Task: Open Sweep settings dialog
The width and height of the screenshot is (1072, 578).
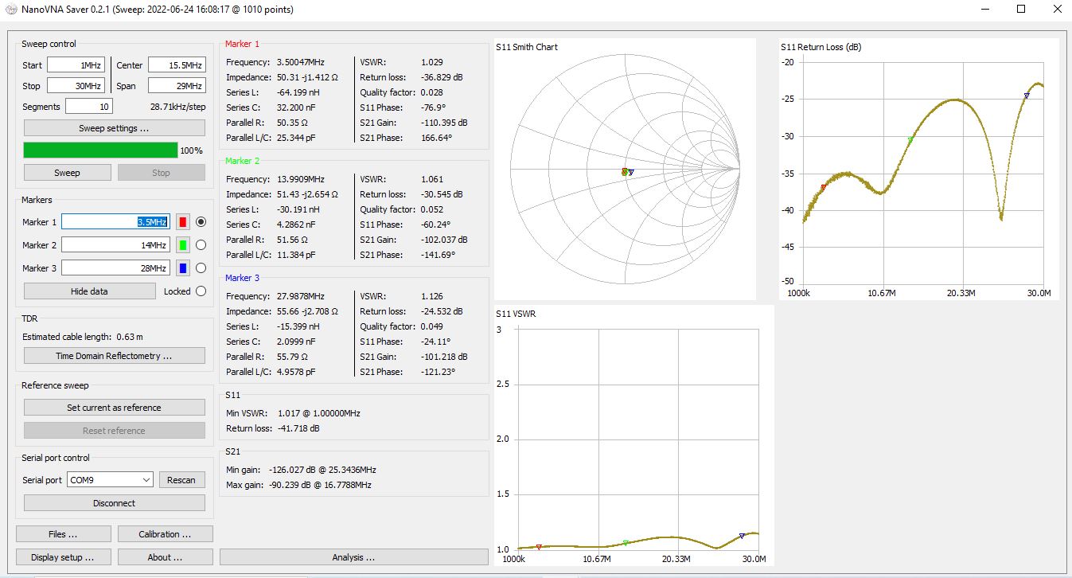Action: coord(114,128)
